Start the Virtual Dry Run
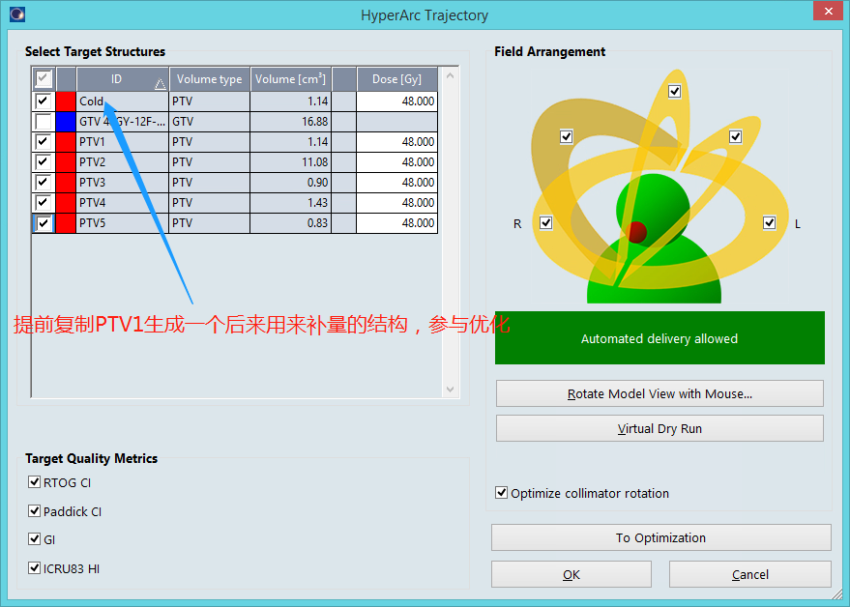This screenshot has height=607, width=850. [x=659, y=428]
